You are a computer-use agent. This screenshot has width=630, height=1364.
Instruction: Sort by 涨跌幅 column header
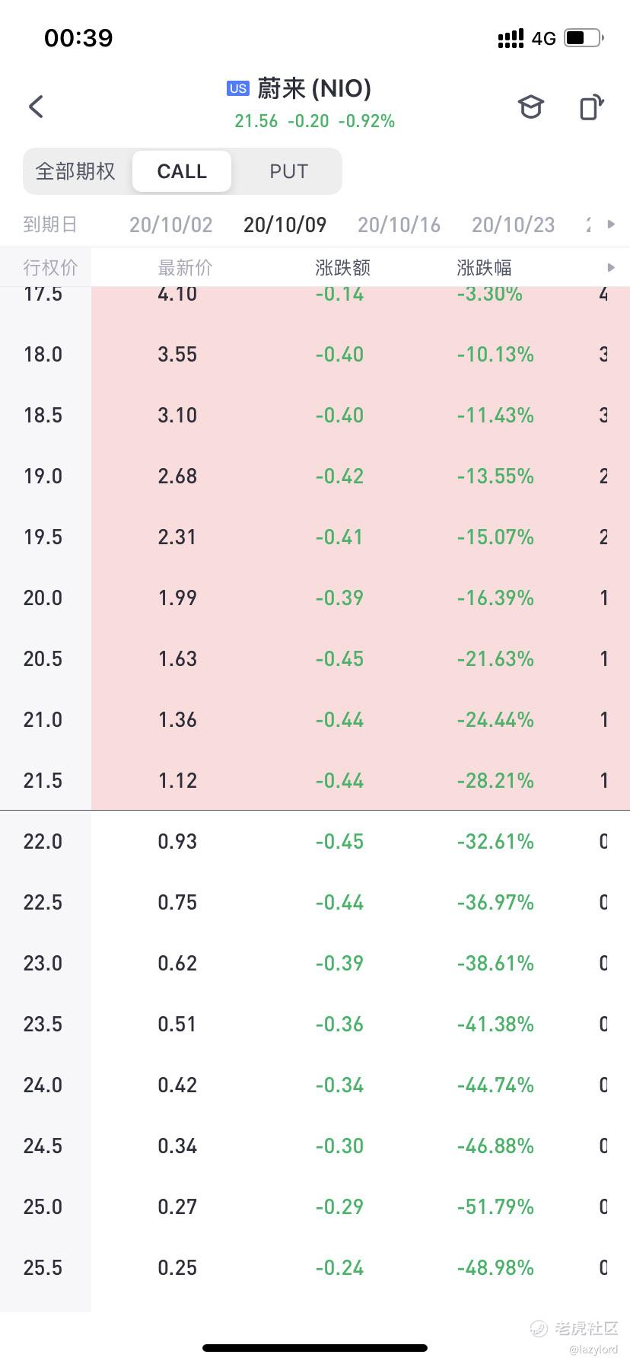point(485,268)
